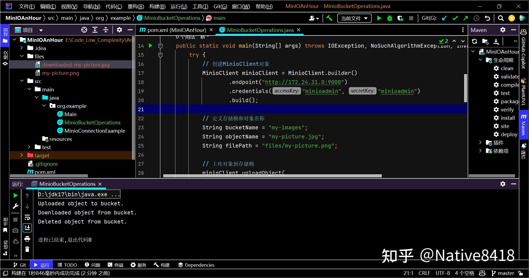Click Git update project arrow icon
Screen dimensions: 529x278
[444, 18]
